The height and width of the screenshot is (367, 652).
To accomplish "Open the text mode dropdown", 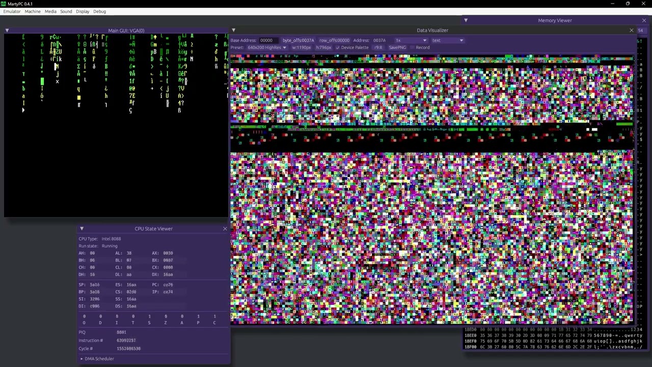I will 448,40.
